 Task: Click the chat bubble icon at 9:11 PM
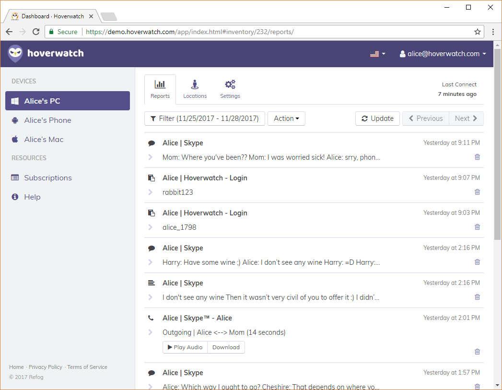(152, 143)
